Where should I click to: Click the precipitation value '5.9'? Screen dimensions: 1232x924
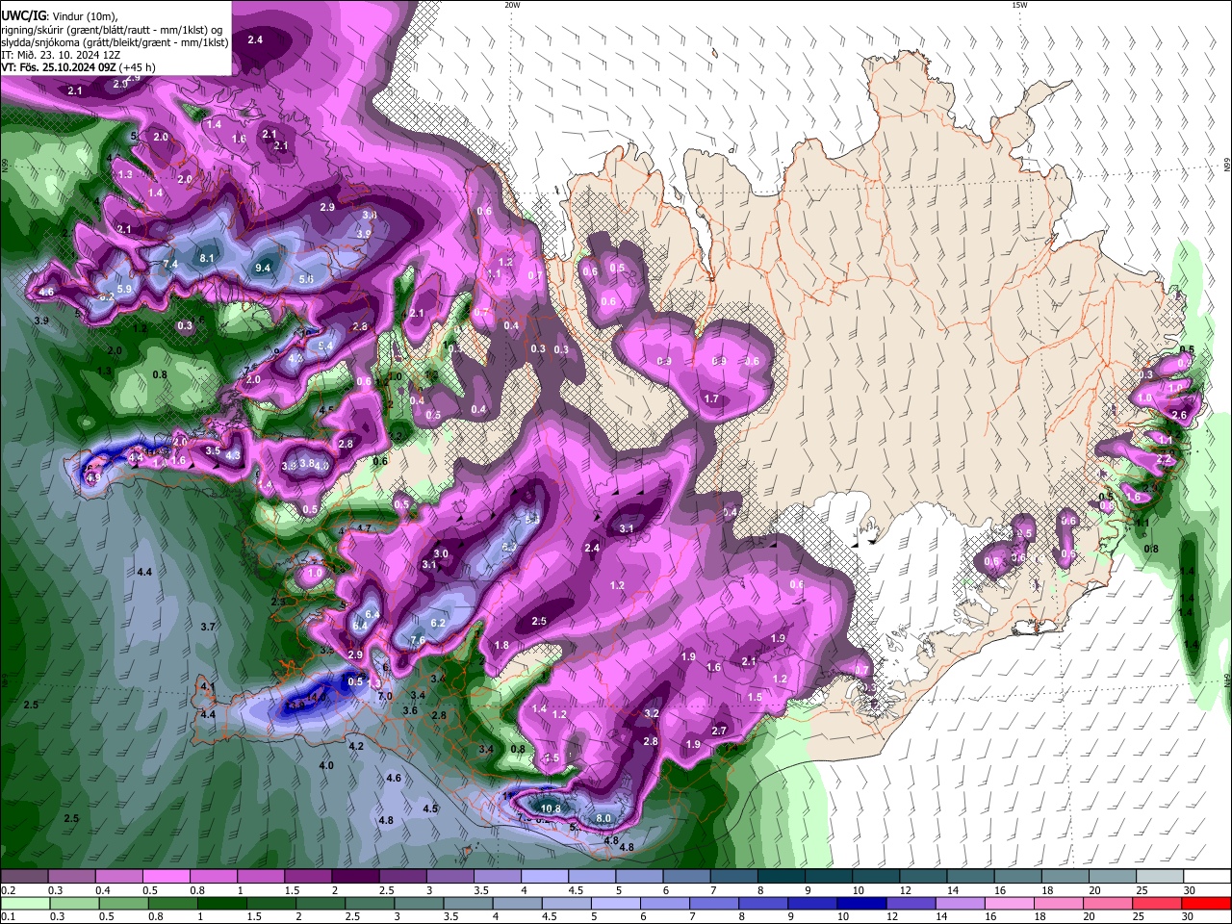pos(124,289)
